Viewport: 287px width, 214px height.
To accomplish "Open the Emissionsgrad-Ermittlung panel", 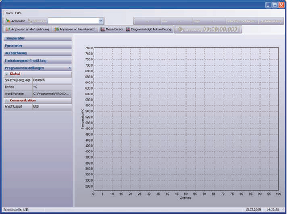I will [x=38, y=60].
